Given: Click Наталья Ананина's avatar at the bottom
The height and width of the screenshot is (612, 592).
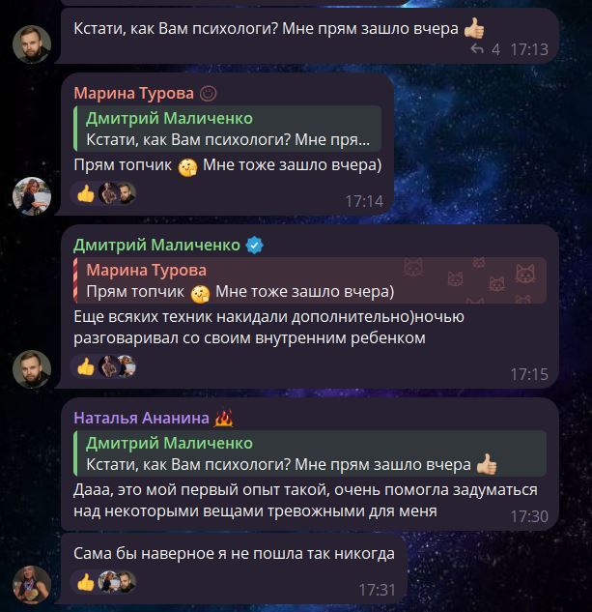Looking at the screenshot, I should coord(32,585).
